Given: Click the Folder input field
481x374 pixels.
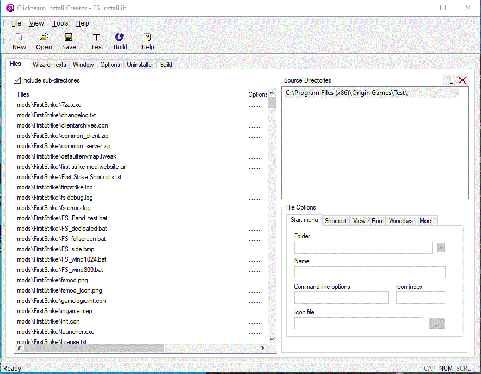Looking at the screenshot, I should click(x=363, y=248).
